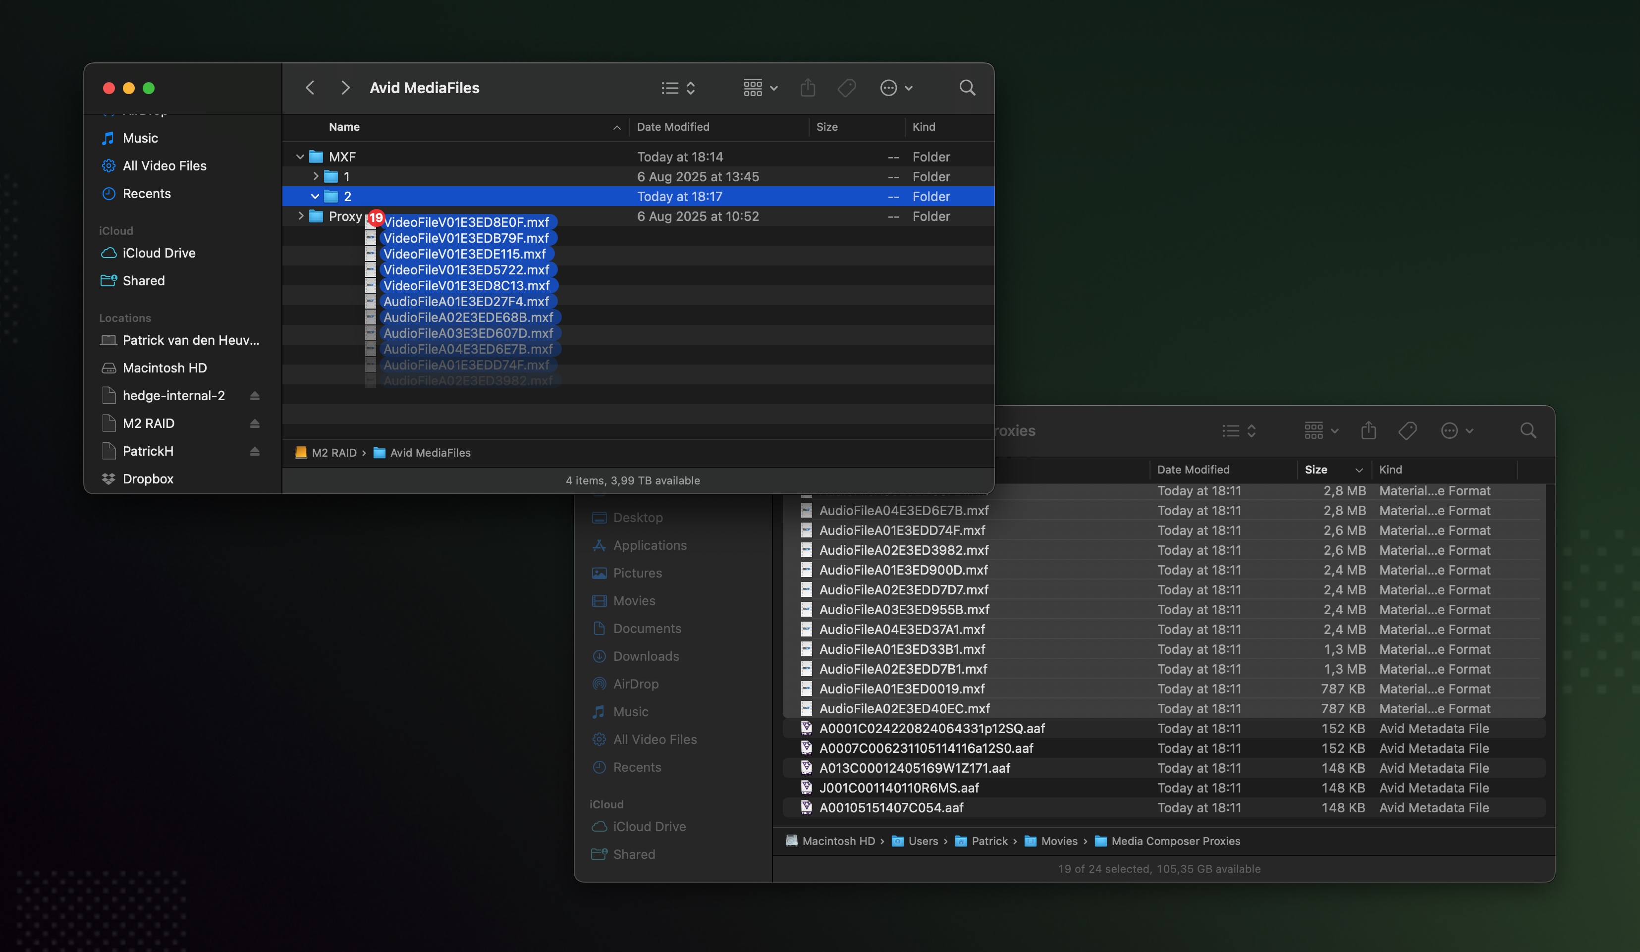Viewport: 1640px width, 952px height.
Task: Sort by Date Modified in Avid MediaFiles window
Action: click(x=718, y=127)
